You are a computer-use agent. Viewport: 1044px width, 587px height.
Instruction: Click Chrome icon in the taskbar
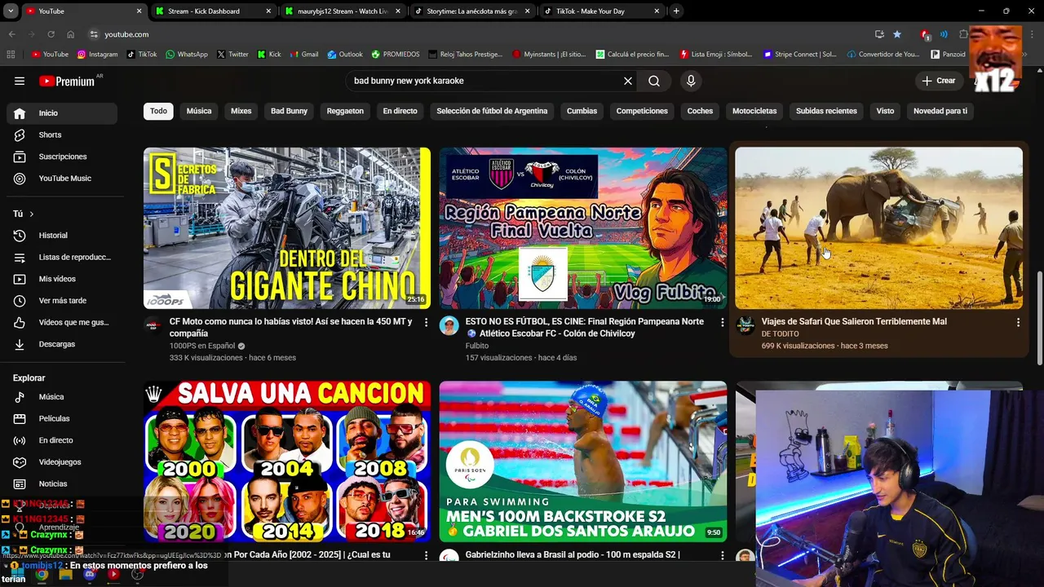42,575
